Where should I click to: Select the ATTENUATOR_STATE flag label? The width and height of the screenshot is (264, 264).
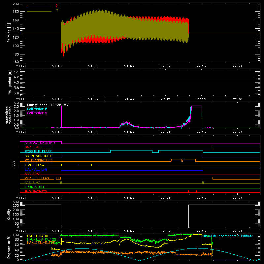point(40,143)
